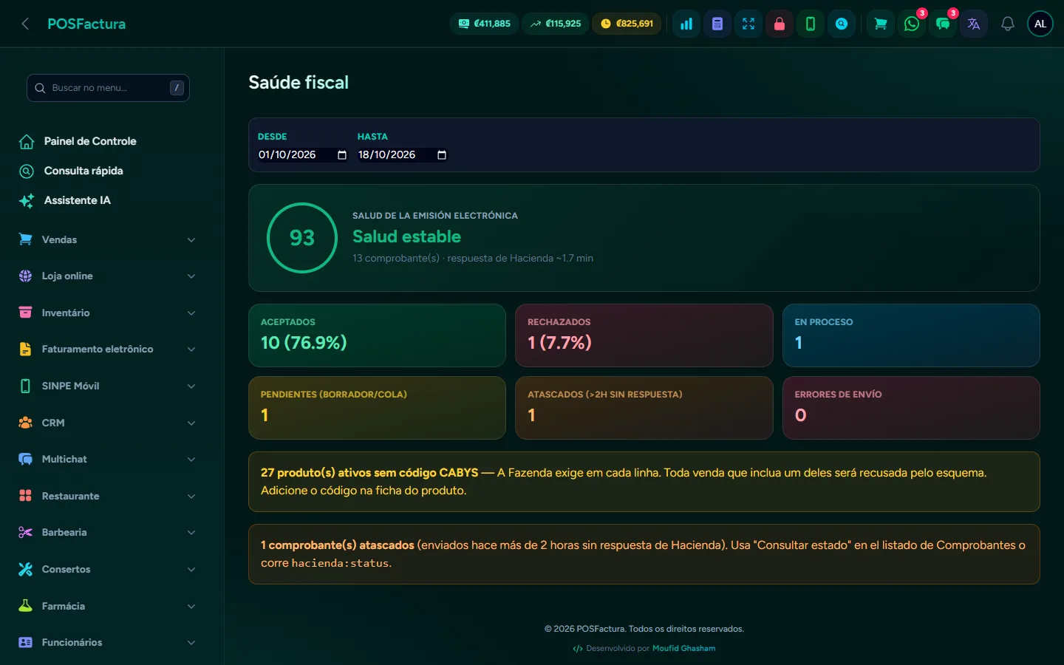The width and height of the screenshot is (1064, 665).
Task: Expand the Farmácia menu section
Action: (x=108, y=606)
